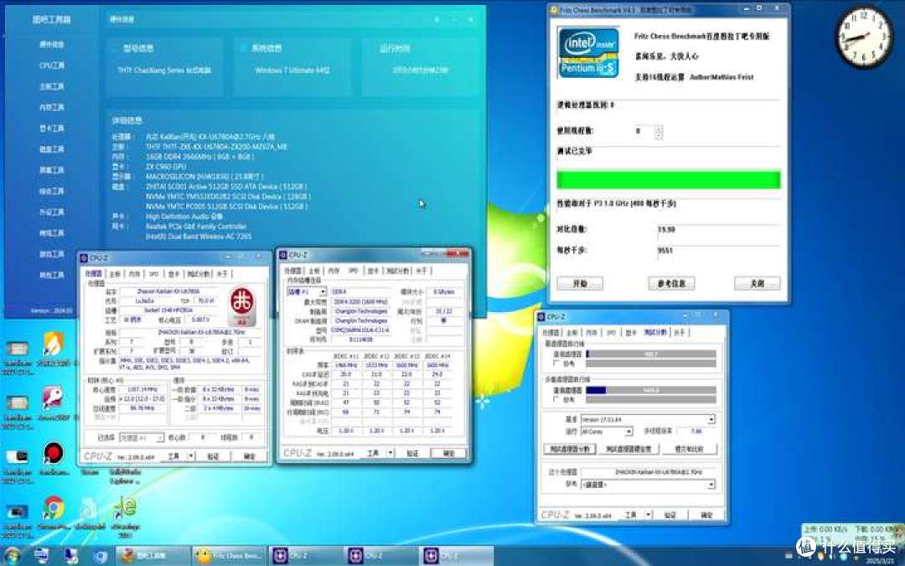Click 测试处理器分数 button in CPU-Z bench
This screenshot has width=905, height=566.
570,449
